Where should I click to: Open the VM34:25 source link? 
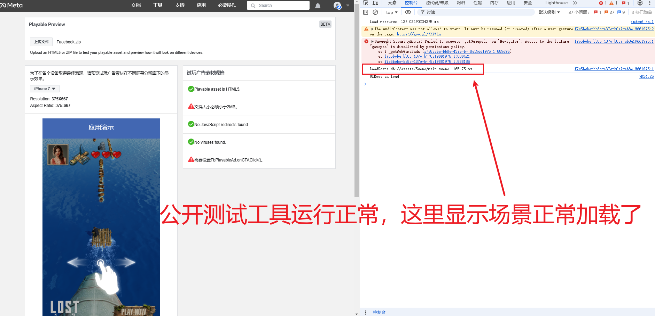click(646, 76)
